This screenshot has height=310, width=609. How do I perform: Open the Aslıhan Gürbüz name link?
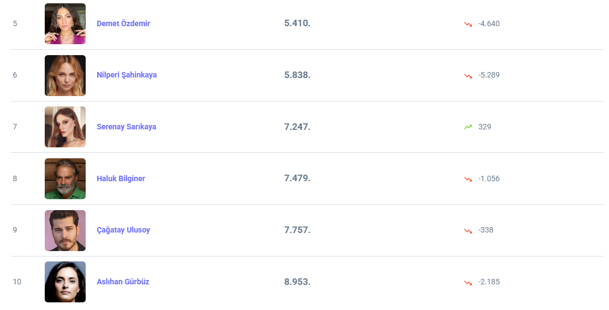(x=123, y=282)
